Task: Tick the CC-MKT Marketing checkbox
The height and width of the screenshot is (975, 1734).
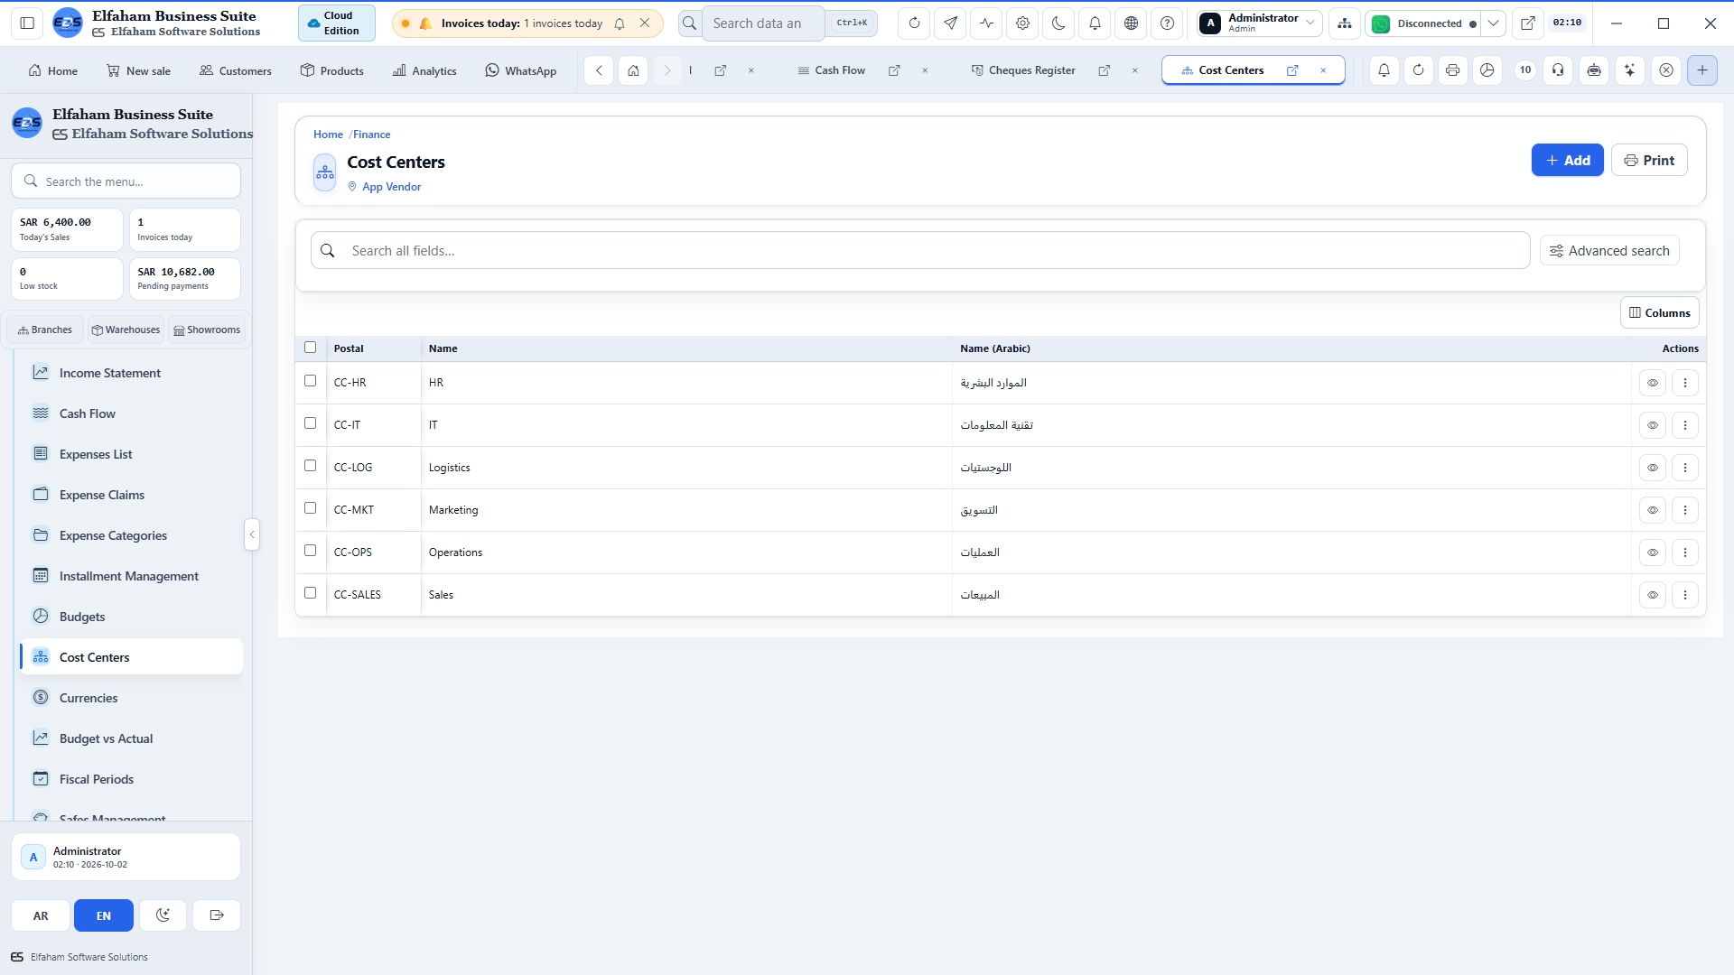Action: pos(310,508)
